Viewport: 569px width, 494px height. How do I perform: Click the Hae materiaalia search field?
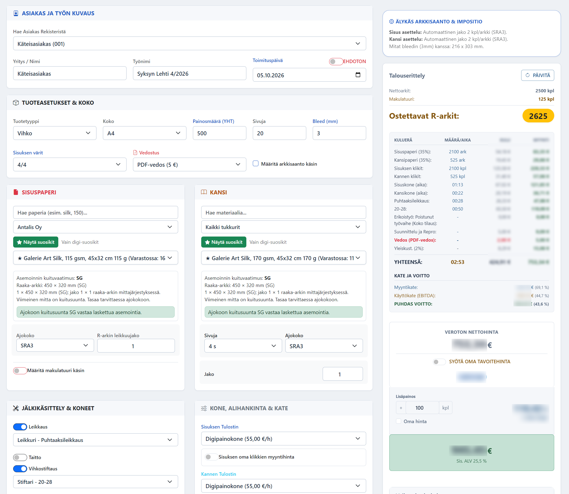(x=283, y=213)
